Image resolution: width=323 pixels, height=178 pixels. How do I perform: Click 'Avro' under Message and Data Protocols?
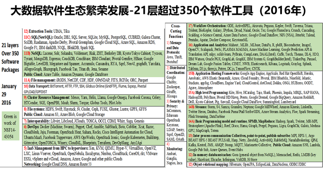coord(170,57)
